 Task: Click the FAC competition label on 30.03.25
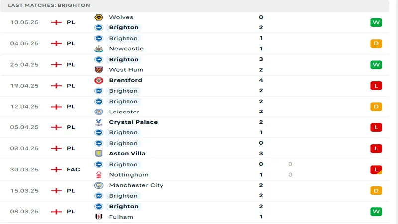coord(73,170)
